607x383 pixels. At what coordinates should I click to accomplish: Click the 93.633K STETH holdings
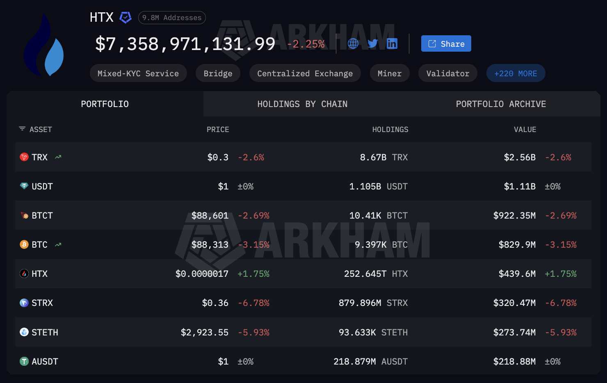(373, 332)
